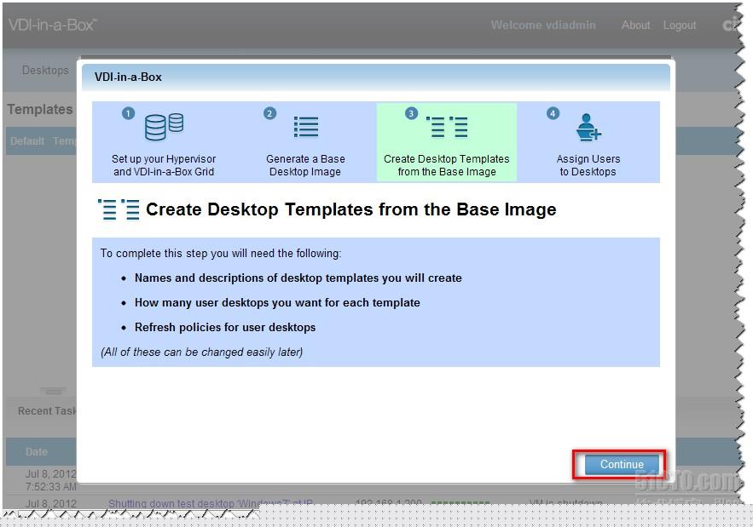This screenshot has width=753, height=527.
Task: Click '(All of these can be changed easily later)' note
Action: coord(202,352)
